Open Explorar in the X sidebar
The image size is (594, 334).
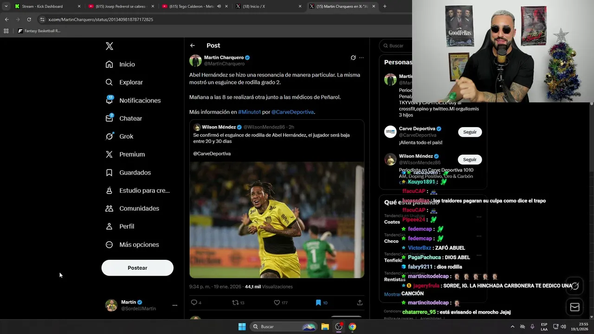tap(124, 82)
